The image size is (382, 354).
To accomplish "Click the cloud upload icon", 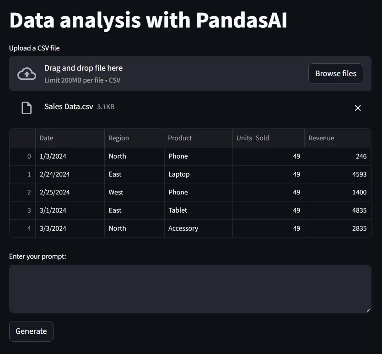I will point(27,74).
